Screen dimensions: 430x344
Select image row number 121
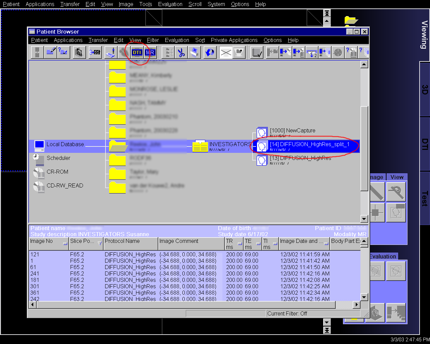coord(195,254)
